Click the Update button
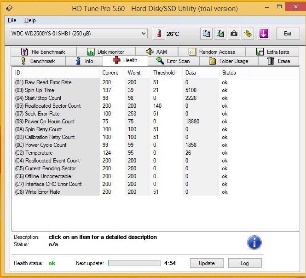Image resolution: width=306 pixels, height=278 pixels. coord(207,263)
